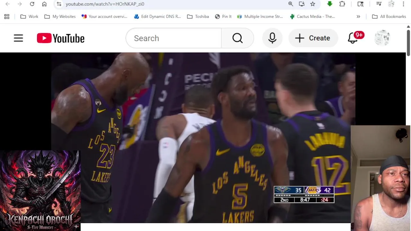The image size is (411, 231).
Task: Search with your voice microphone button
Action: (x=272, y=38)
